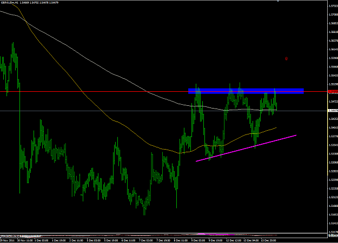Image resolution: width=338 pixels, height=243 pixels.
Task: Click the GBPAUDm,H1 chart title text
Action: (x=10, y=3)
